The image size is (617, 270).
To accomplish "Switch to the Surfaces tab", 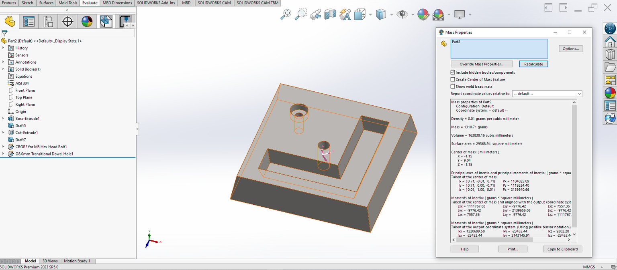I will pos(46,3).
